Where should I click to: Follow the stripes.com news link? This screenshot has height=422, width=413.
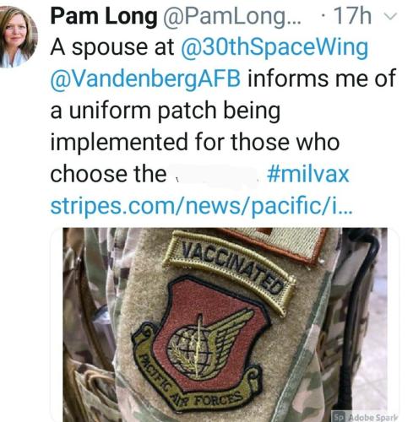click(x=201, y=206)
